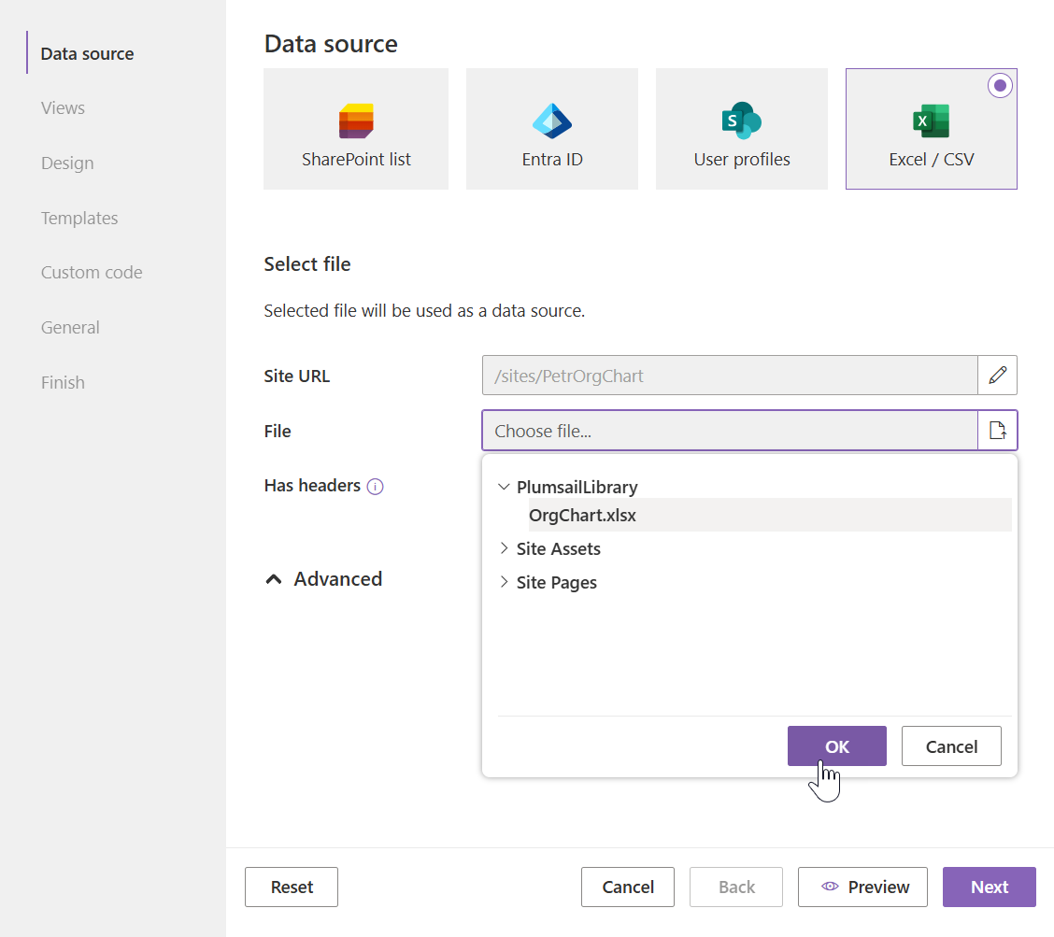Expand the Site Pages folder chevron
Image resolution: width=1054 pixels, height=937 pixels.
[x=504, y=582]
